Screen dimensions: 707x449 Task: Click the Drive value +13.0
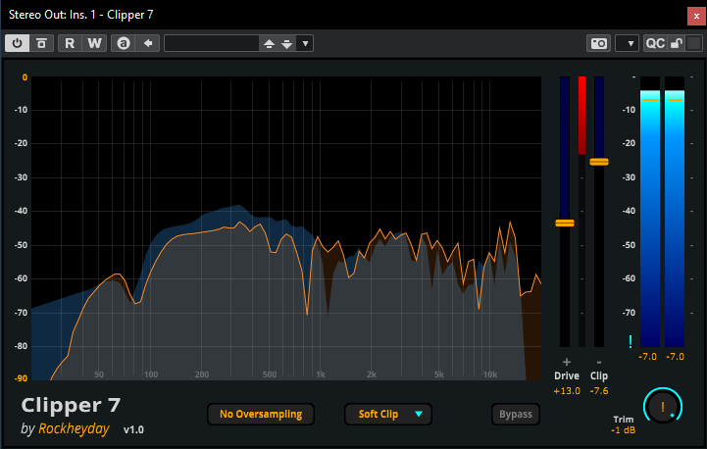567,391
